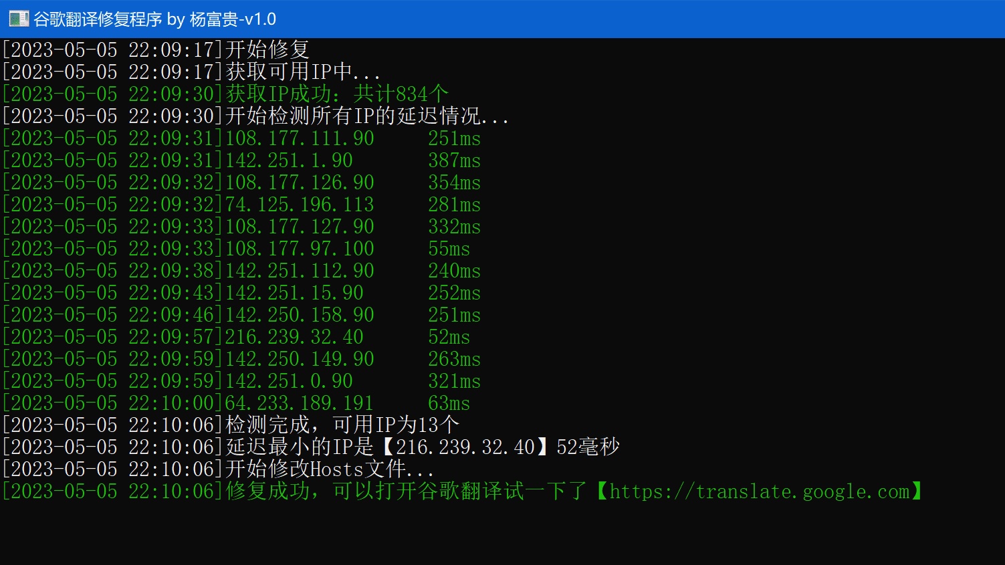Open the https://translate.google.com link
The width and height of the screenshot is (1005, 565).
tap(760, 491)
